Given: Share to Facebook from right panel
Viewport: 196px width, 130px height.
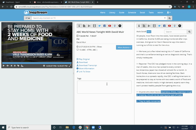Looking at the screenshot, I should coord(164,26).
